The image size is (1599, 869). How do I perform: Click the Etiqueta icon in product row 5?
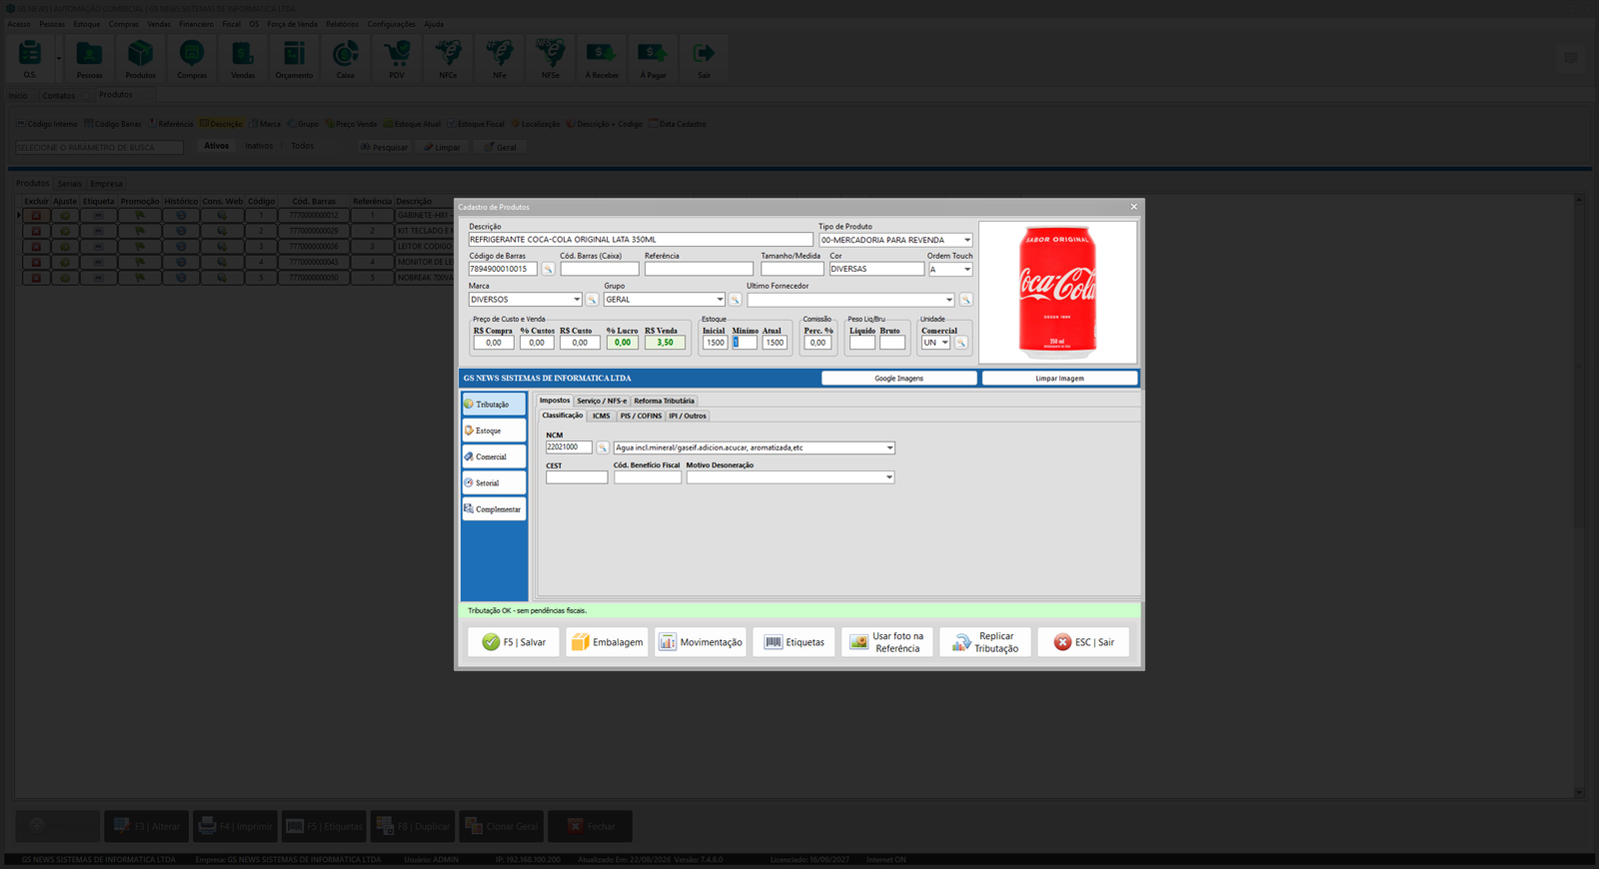point(98,278)
